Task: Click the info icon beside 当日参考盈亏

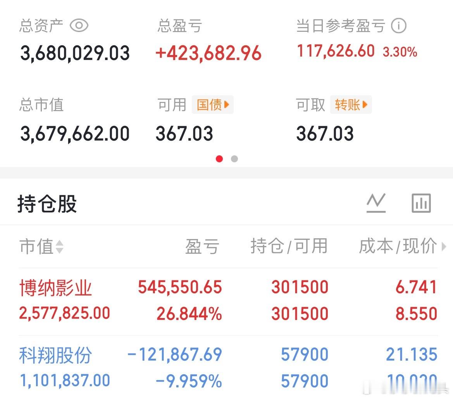Action: (x=398, y=26)
